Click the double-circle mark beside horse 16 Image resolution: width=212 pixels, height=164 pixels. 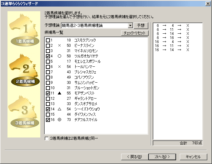[59, 120]
